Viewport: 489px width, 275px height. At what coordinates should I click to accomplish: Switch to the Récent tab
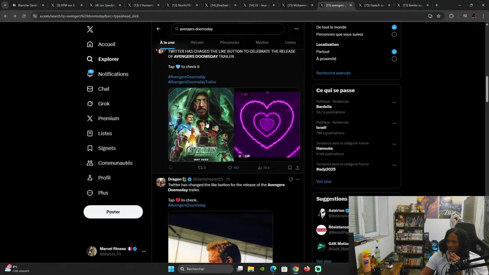(x=197, y=42)
